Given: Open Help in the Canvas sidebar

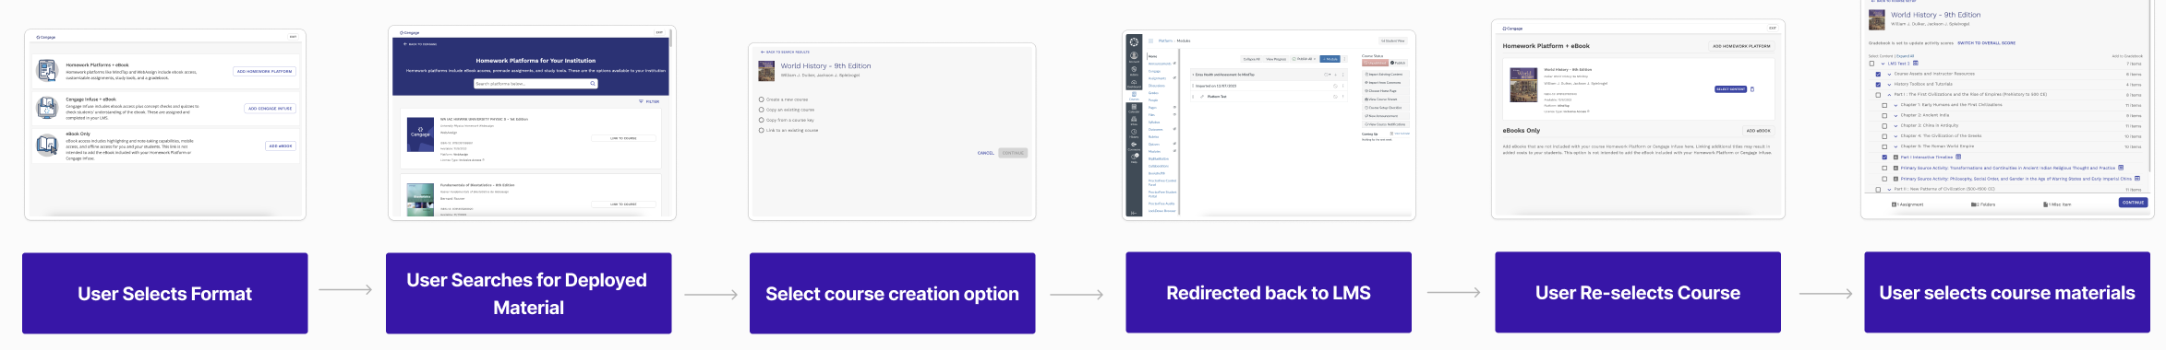Looking at the screenshot, I should pyautogui.click(x=1134, y=158).
